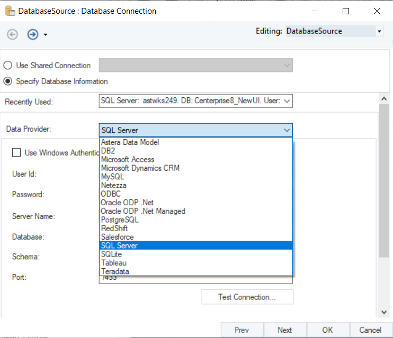This screenshot has width=393, height=338.
Task: Pick Astera Data Model provider option
Action: [x=130, y=142]
